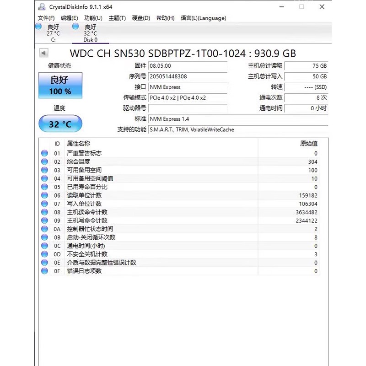The width and height of the screenshot is (366, 366).
Task: Select the 不安全关机计数 attribute name
Action: click(x=87, y=254)
